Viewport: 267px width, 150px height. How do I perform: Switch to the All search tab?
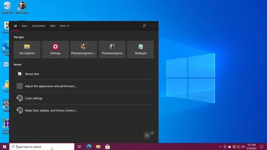pyautogui.click(x=15, y=26)
